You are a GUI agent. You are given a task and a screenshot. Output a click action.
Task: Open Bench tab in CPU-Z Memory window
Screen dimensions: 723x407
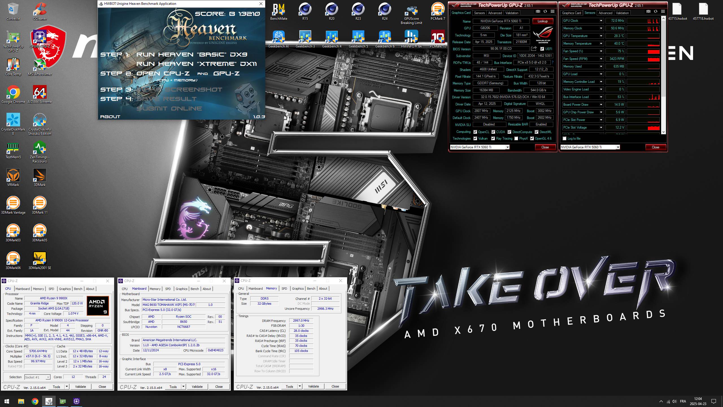tap(311, 289)
